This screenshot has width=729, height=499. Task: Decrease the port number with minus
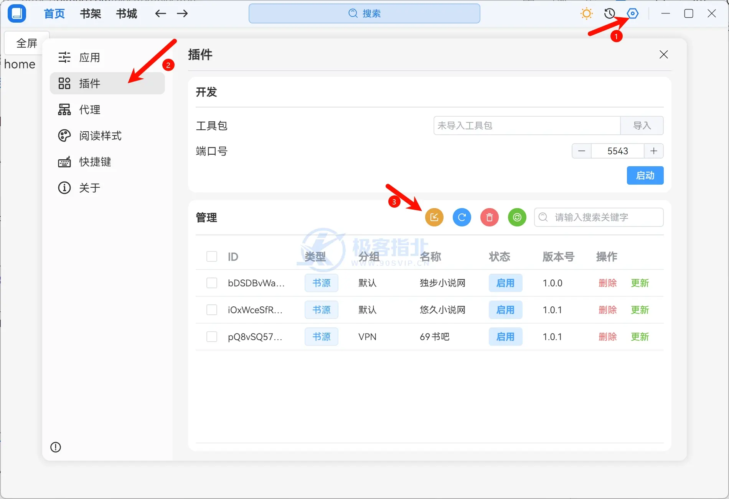pyautogui.click(x=582, y=151)
